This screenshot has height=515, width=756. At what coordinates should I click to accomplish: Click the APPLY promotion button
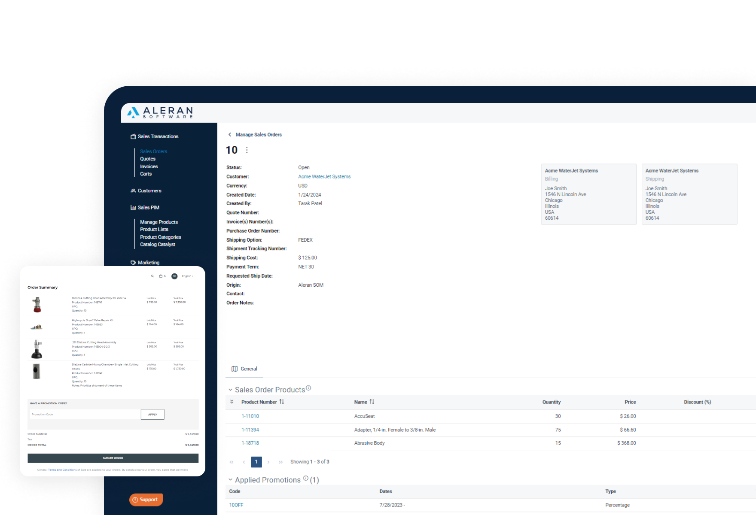(x=152, y=415)
